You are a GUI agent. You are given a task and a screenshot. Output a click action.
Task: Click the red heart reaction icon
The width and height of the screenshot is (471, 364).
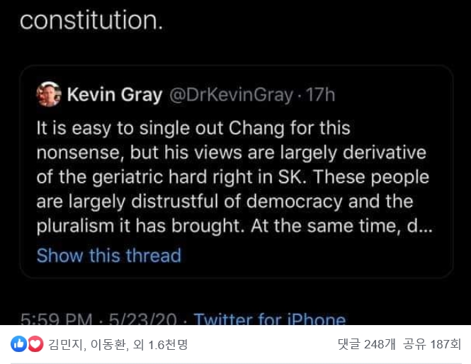(34, 344)
